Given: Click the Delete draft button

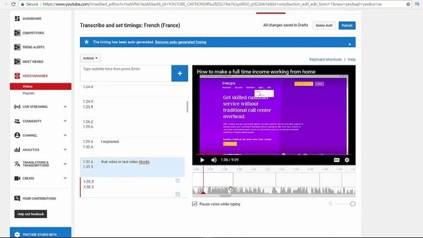Looking at the screenshot, I should (x=324, y=25).
